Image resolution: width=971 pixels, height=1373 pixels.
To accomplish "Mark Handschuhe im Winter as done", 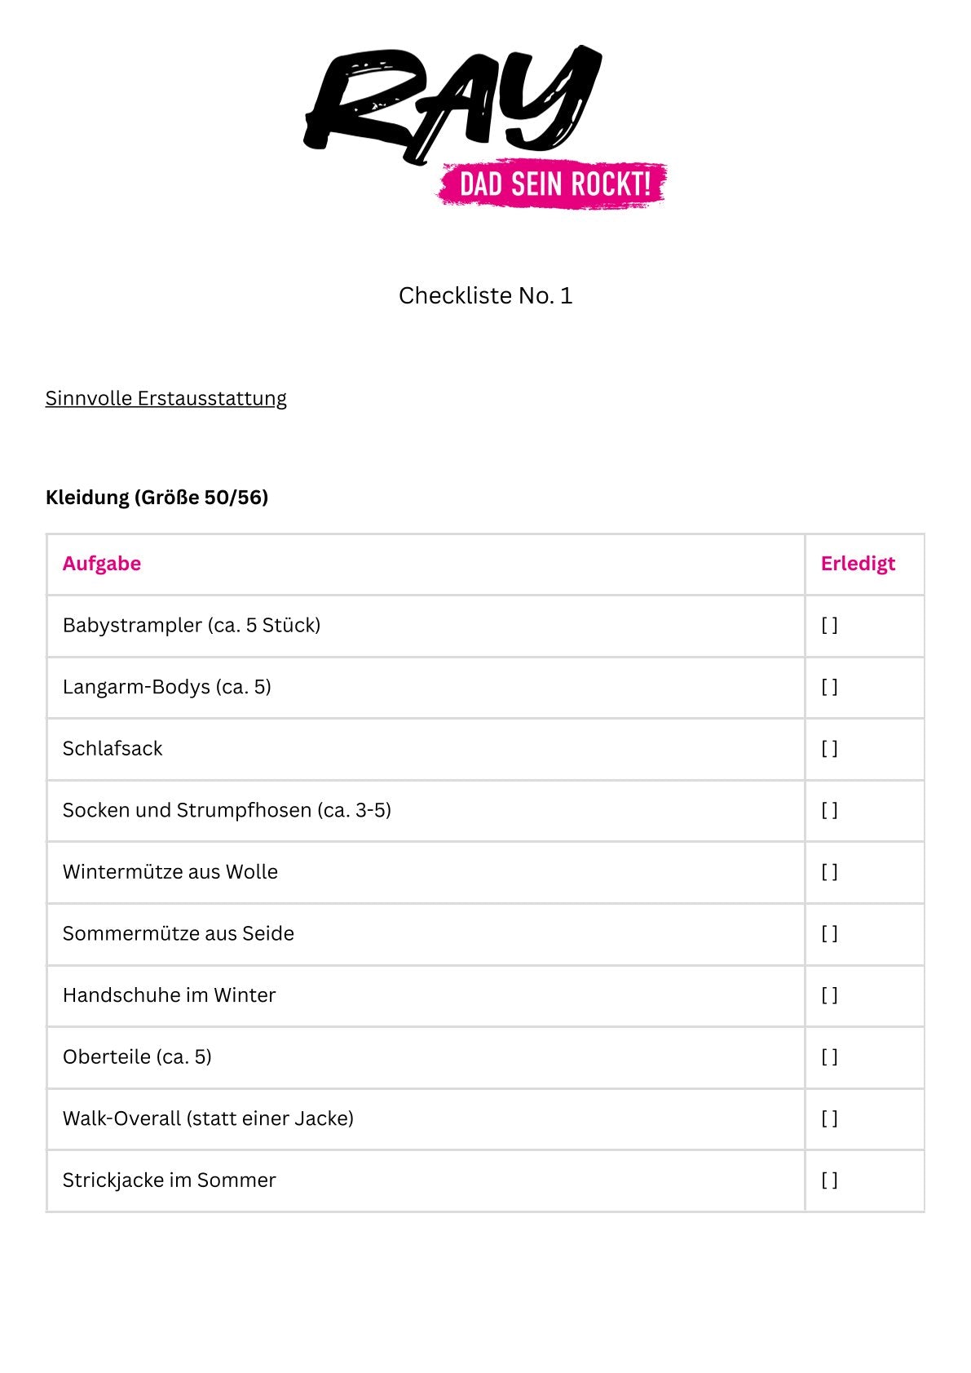I will (x=829, y=995).
